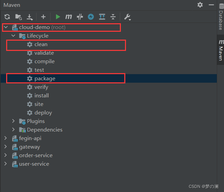Click gear icon beside compile
Image resolution: width=224 pixels, height=192 pixels.
[30, 61]
